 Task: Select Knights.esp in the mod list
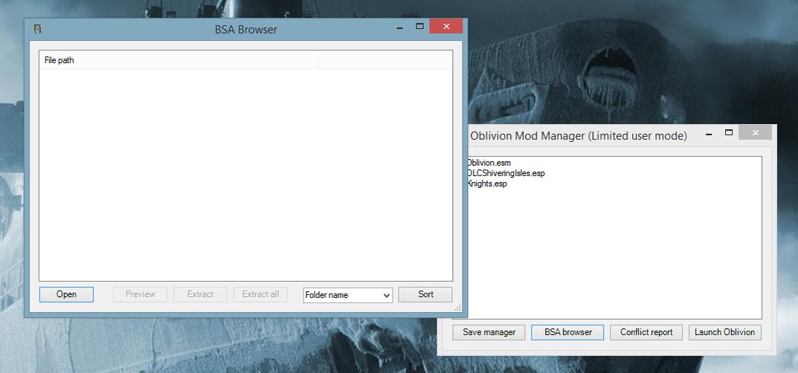click(487, 184)
